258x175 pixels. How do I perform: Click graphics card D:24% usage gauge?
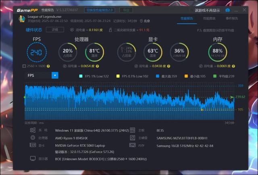126,52
